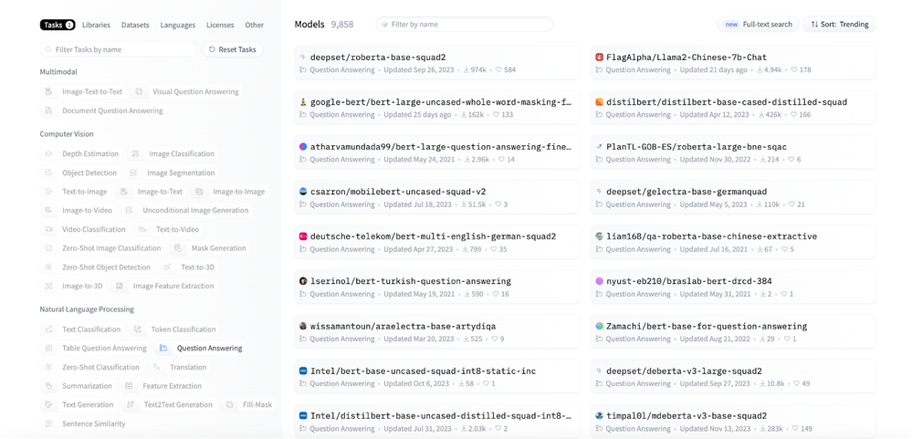This screenshot has height=439, width=912.
Task: Click the Document Question Answering task icon
Action: coord(49,111)
